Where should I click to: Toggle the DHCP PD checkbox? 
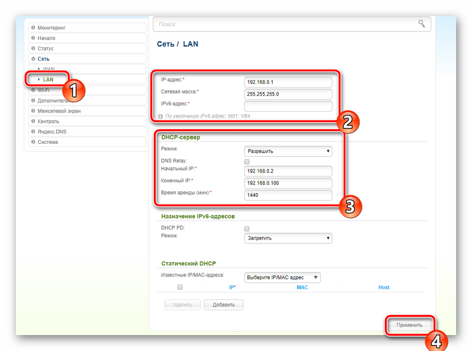[247, 229]
